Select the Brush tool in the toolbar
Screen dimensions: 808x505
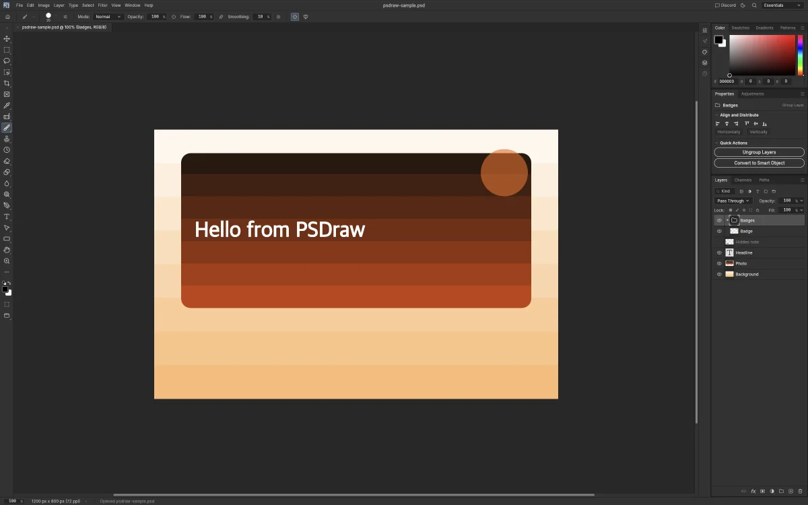[7, 128]
